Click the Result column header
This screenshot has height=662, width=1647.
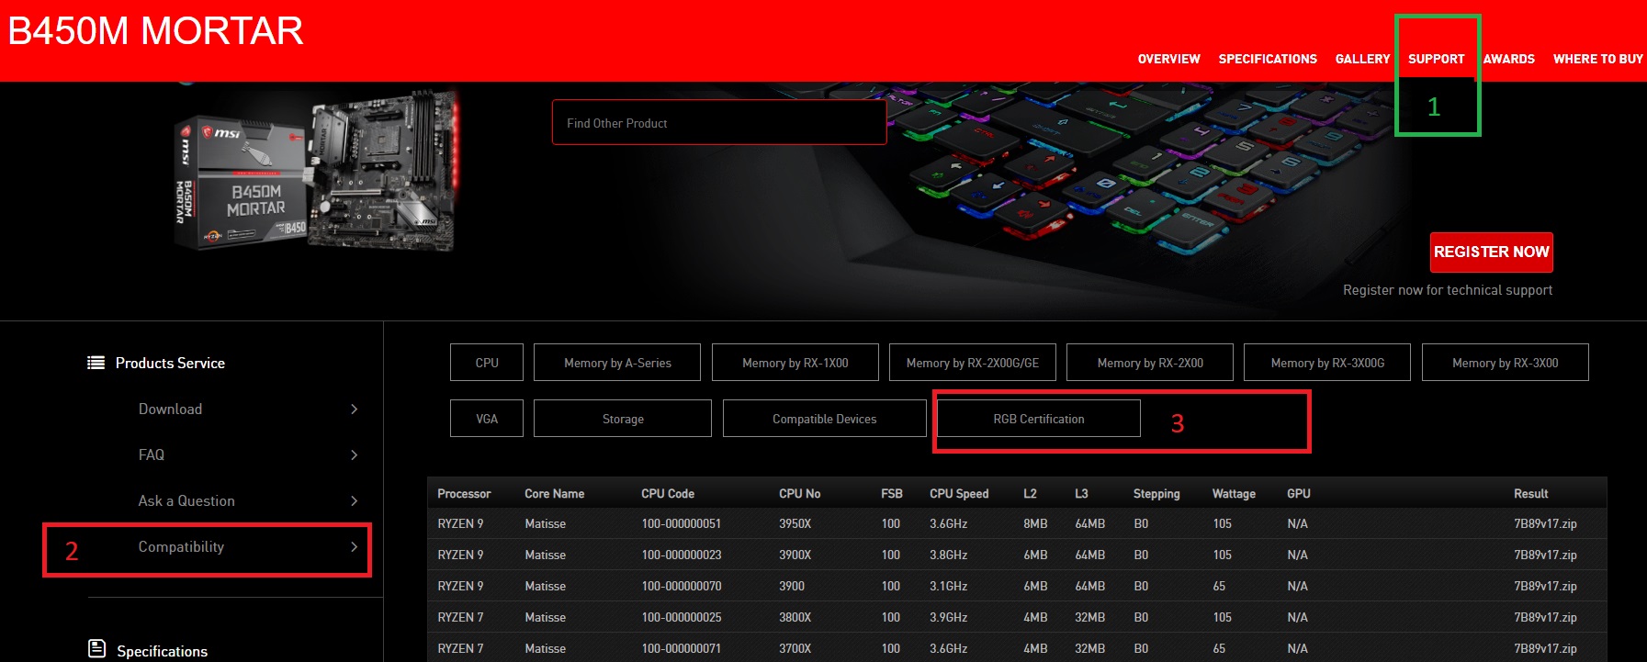coord(1530,494)
